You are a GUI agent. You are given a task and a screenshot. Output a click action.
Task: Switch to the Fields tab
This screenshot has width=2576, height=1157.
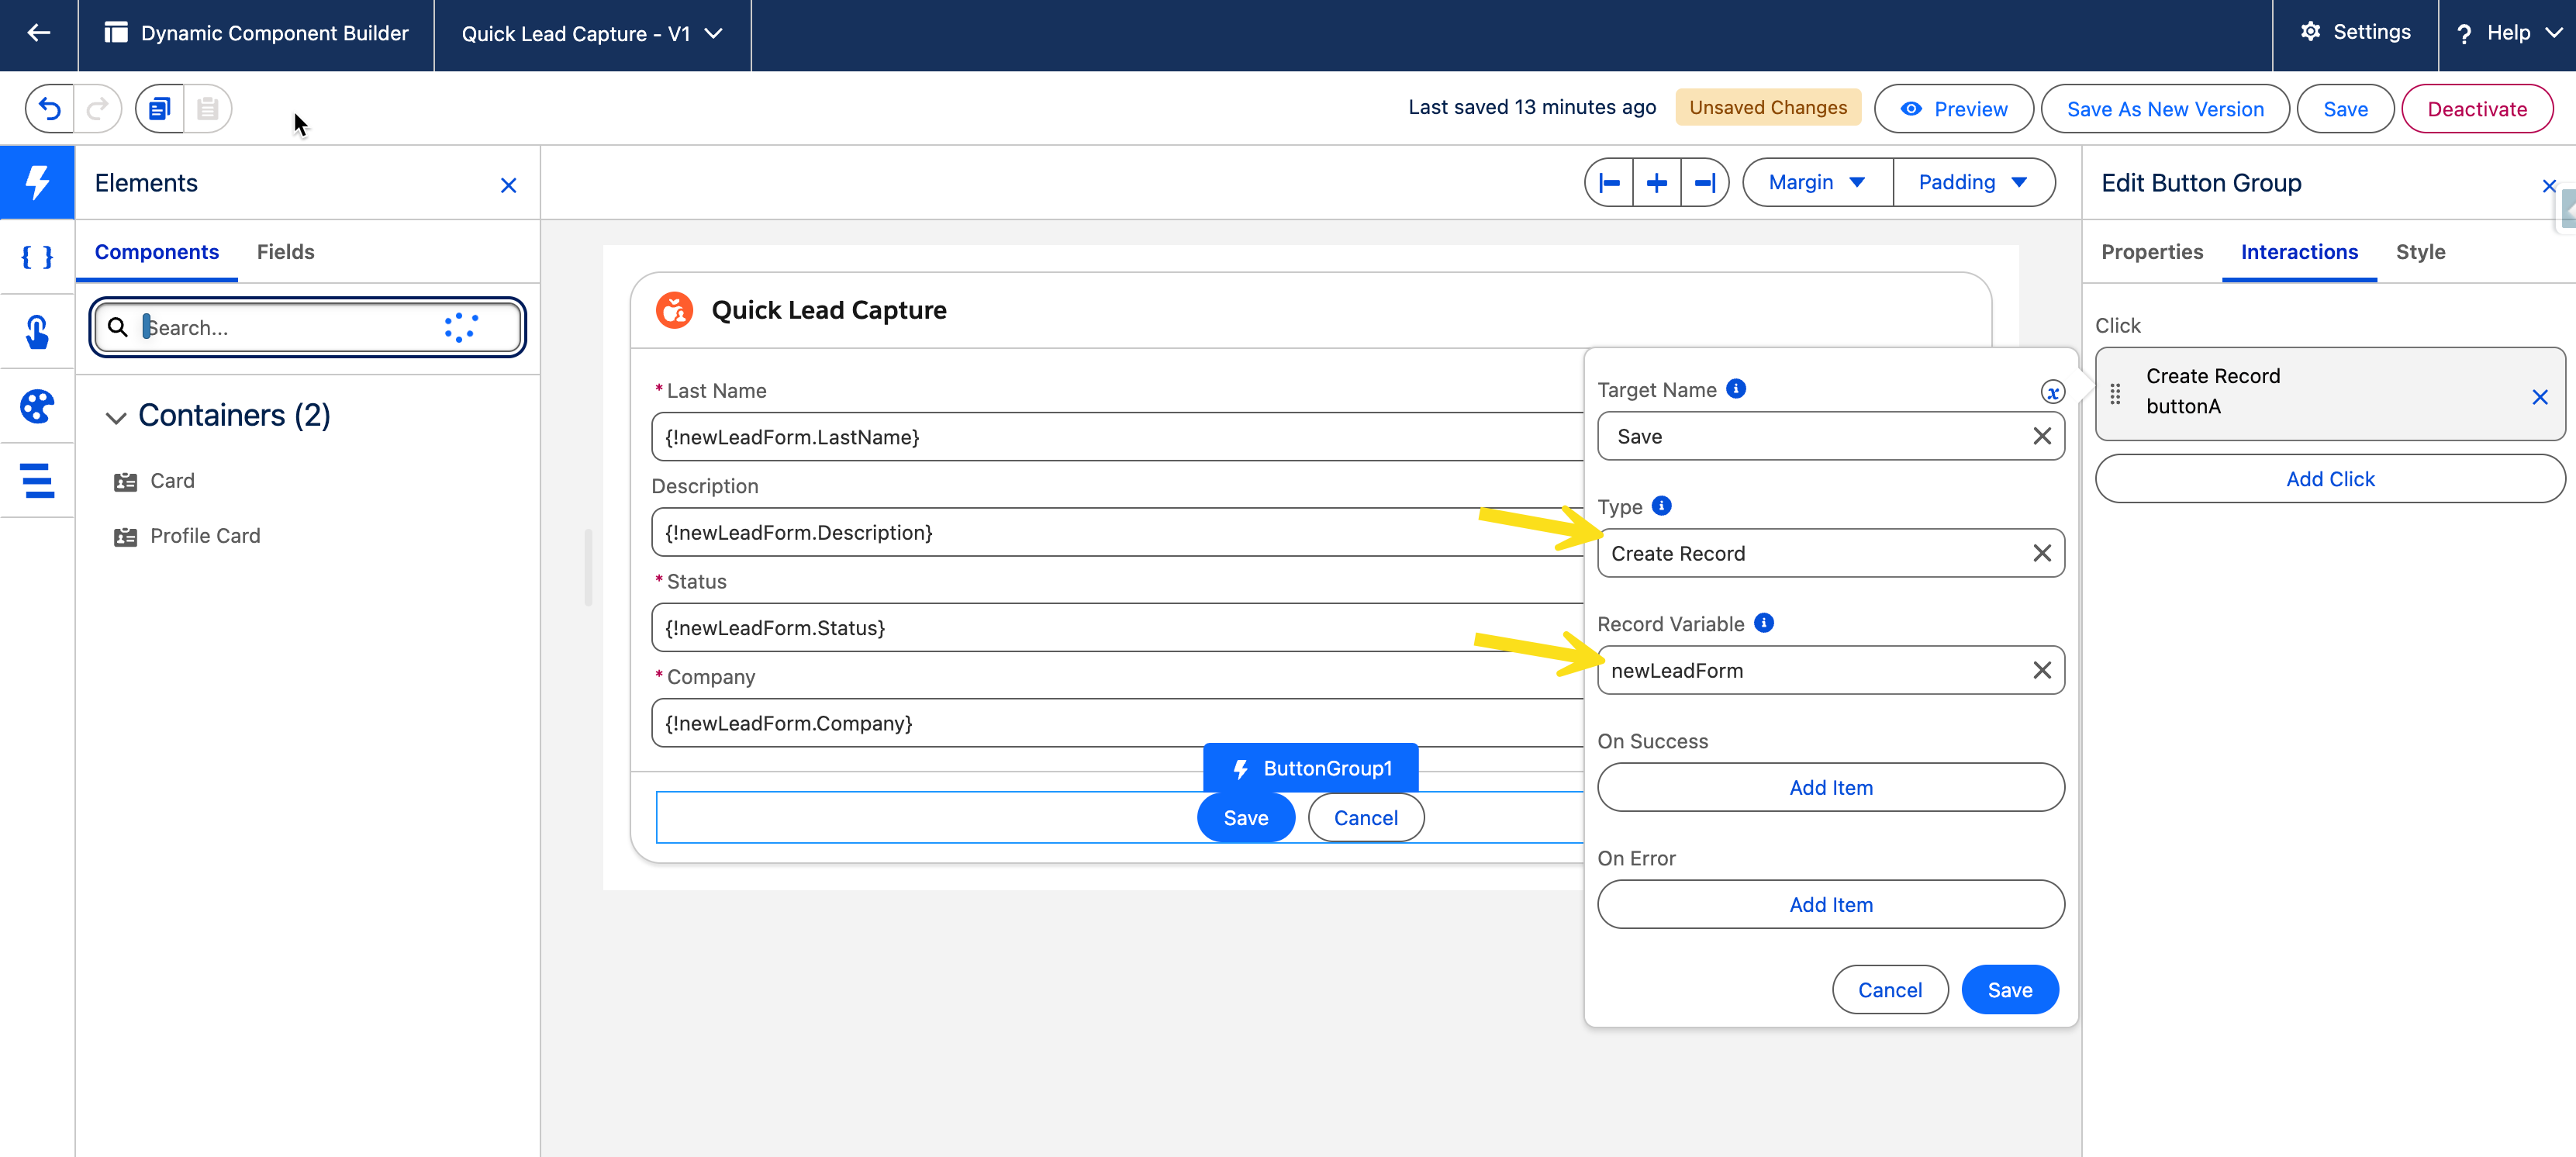click(285, 252)
